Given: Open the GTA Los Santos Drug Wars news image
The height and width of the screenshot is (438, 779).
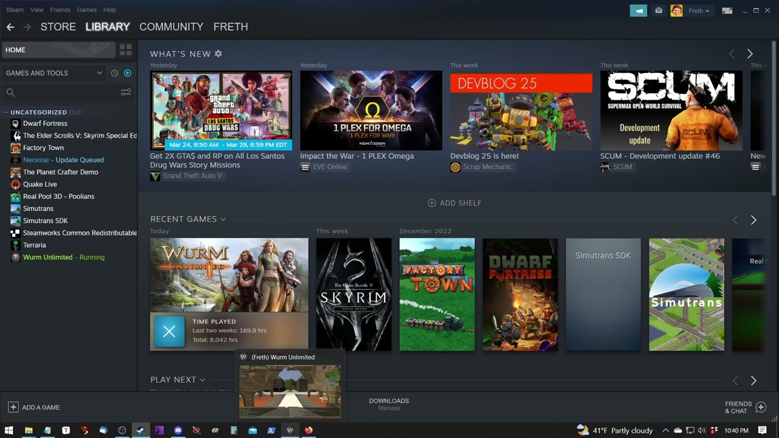Looking at the screenshot, I should tap(221, 110).
